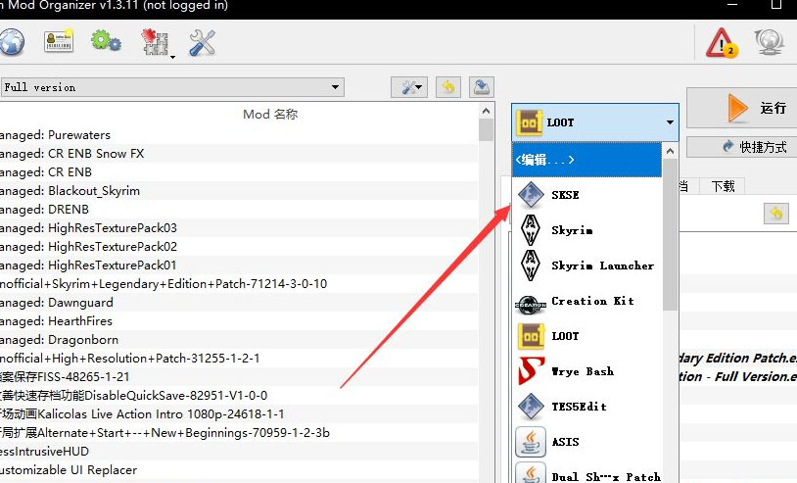Click the yellow restore backup arrow icon
The image size is (797, 483).
pyautogui.click(x=447, y=87)
